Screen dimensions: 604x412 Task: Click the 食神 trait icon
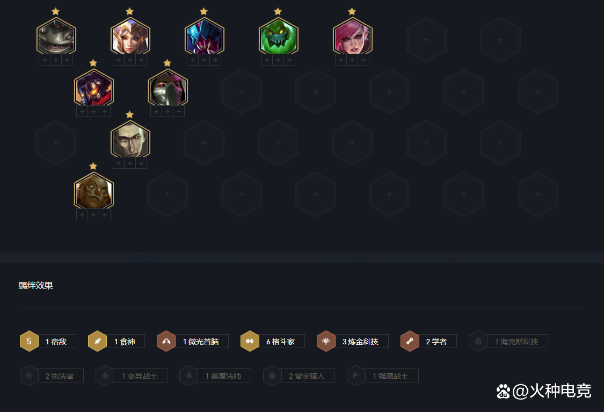pyautogui.click(x=98, y=341)
